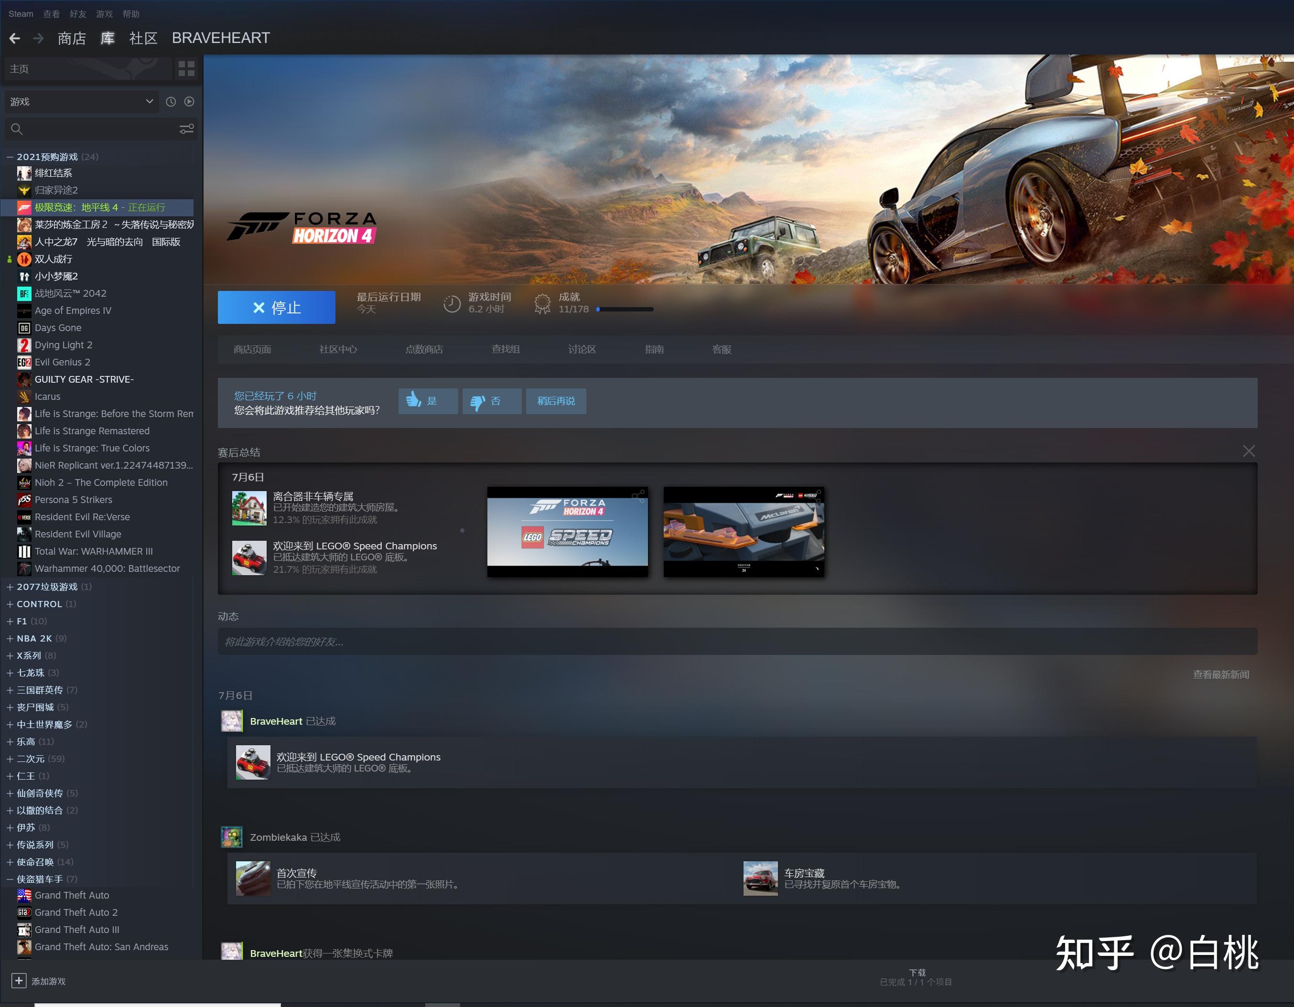The height and width of the screenshot is (1007, 1294).
Task: Click the blue 停止 stop button
Action: 276,308
